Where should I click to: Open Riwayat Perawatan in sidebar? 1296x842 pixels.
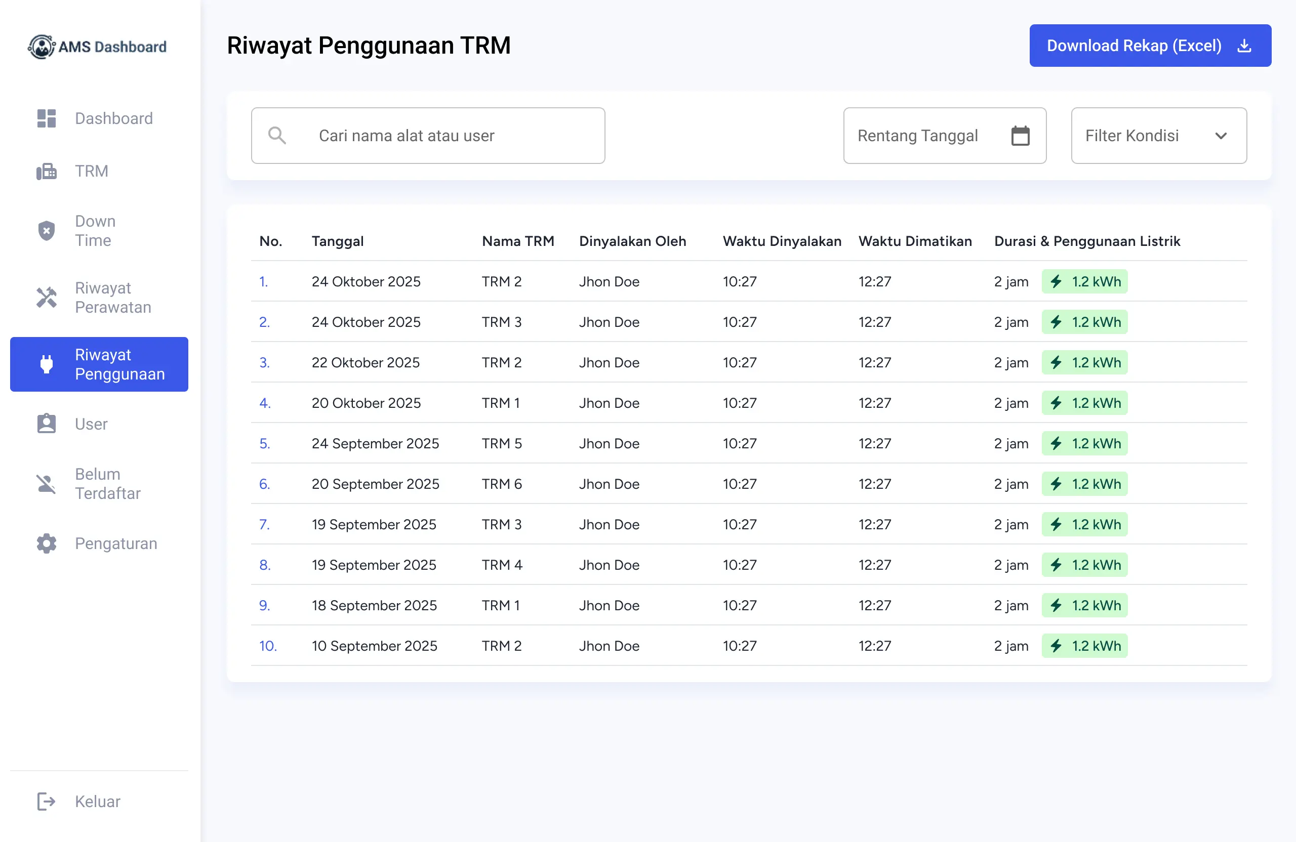tap(99, 297)
